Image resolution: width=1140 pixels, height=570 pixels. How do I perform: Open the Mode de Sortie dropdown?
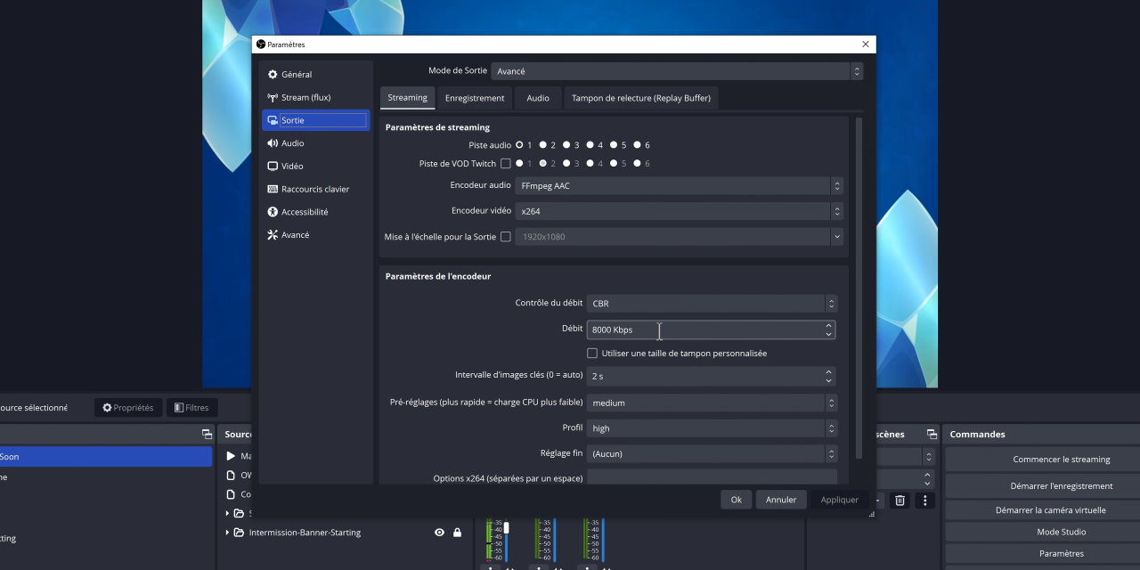(x=677, y=71)
